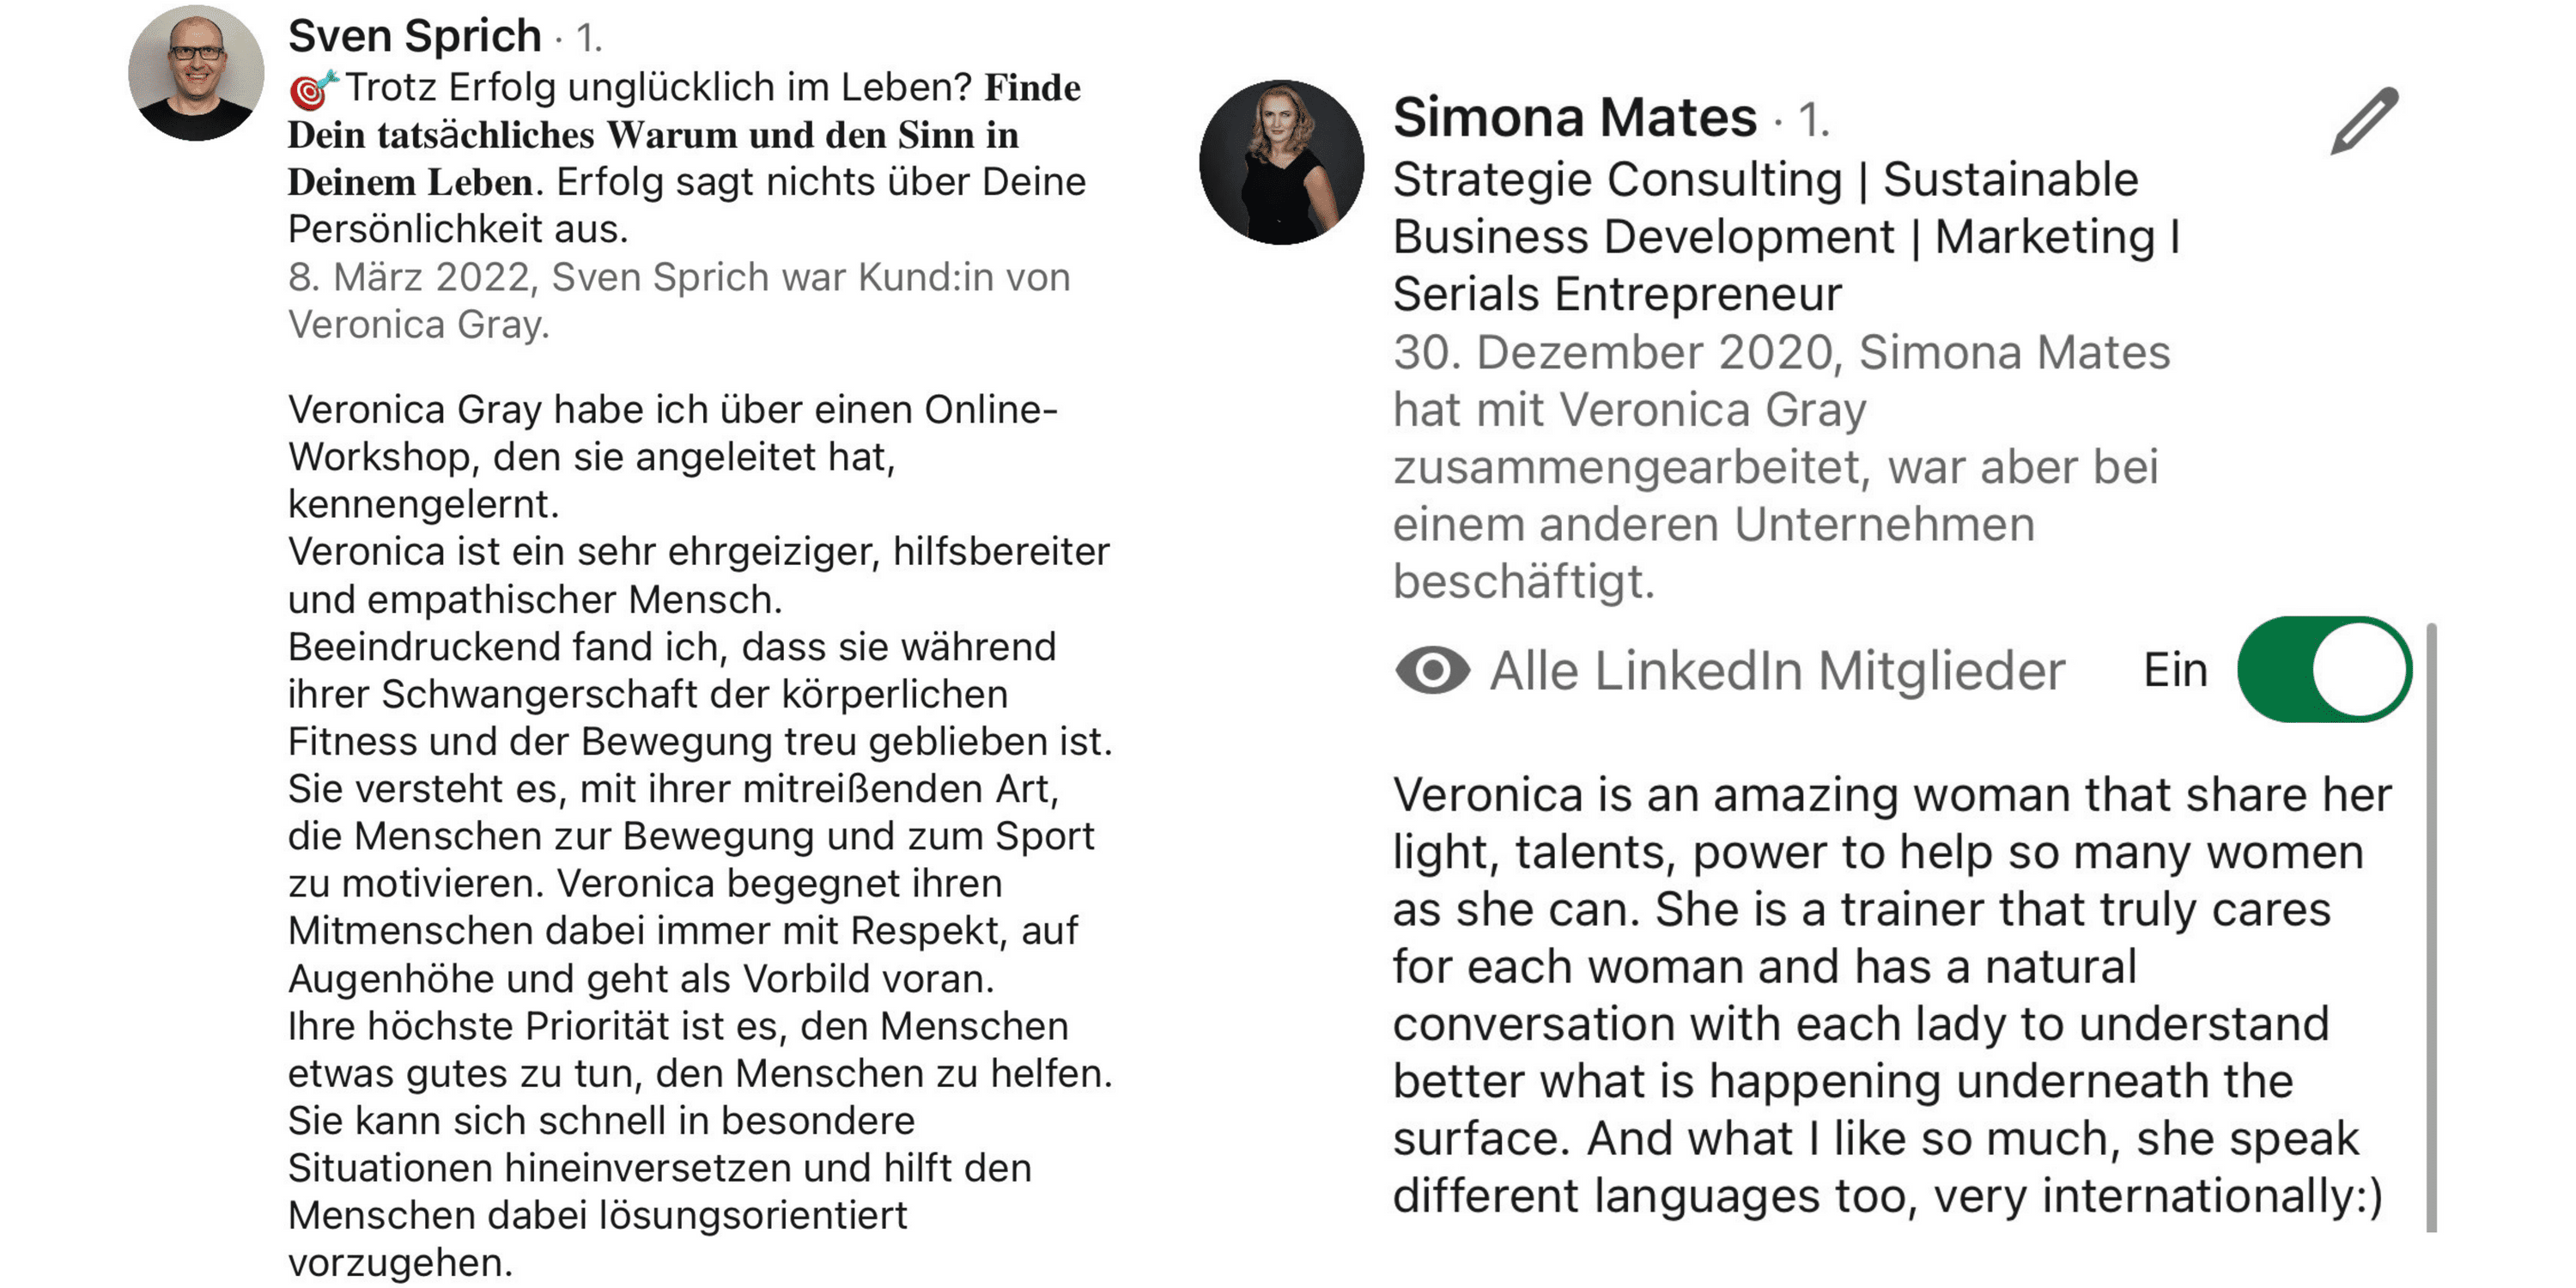
Task: Open Simona Mates' profile photo
Action: tap(1281, 162)
